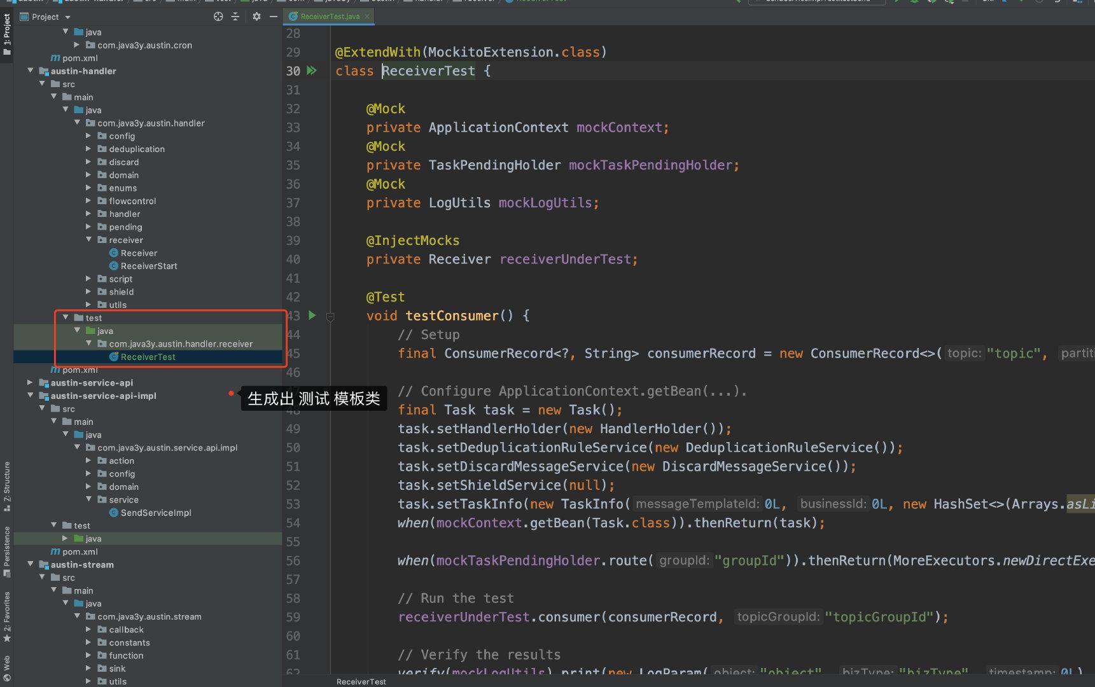Image resolution: width=1095 pixels, height=687 pixels.
Task: Collapse austin-handler module
Action: [x=31, y=71]
